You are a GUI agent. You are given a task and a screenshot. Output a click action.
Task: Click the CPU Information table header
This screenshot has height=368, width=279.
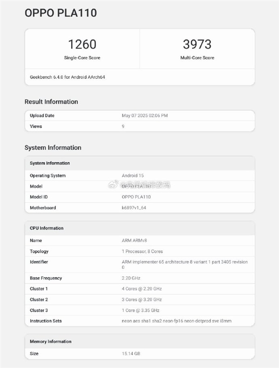tap(46, 228)
